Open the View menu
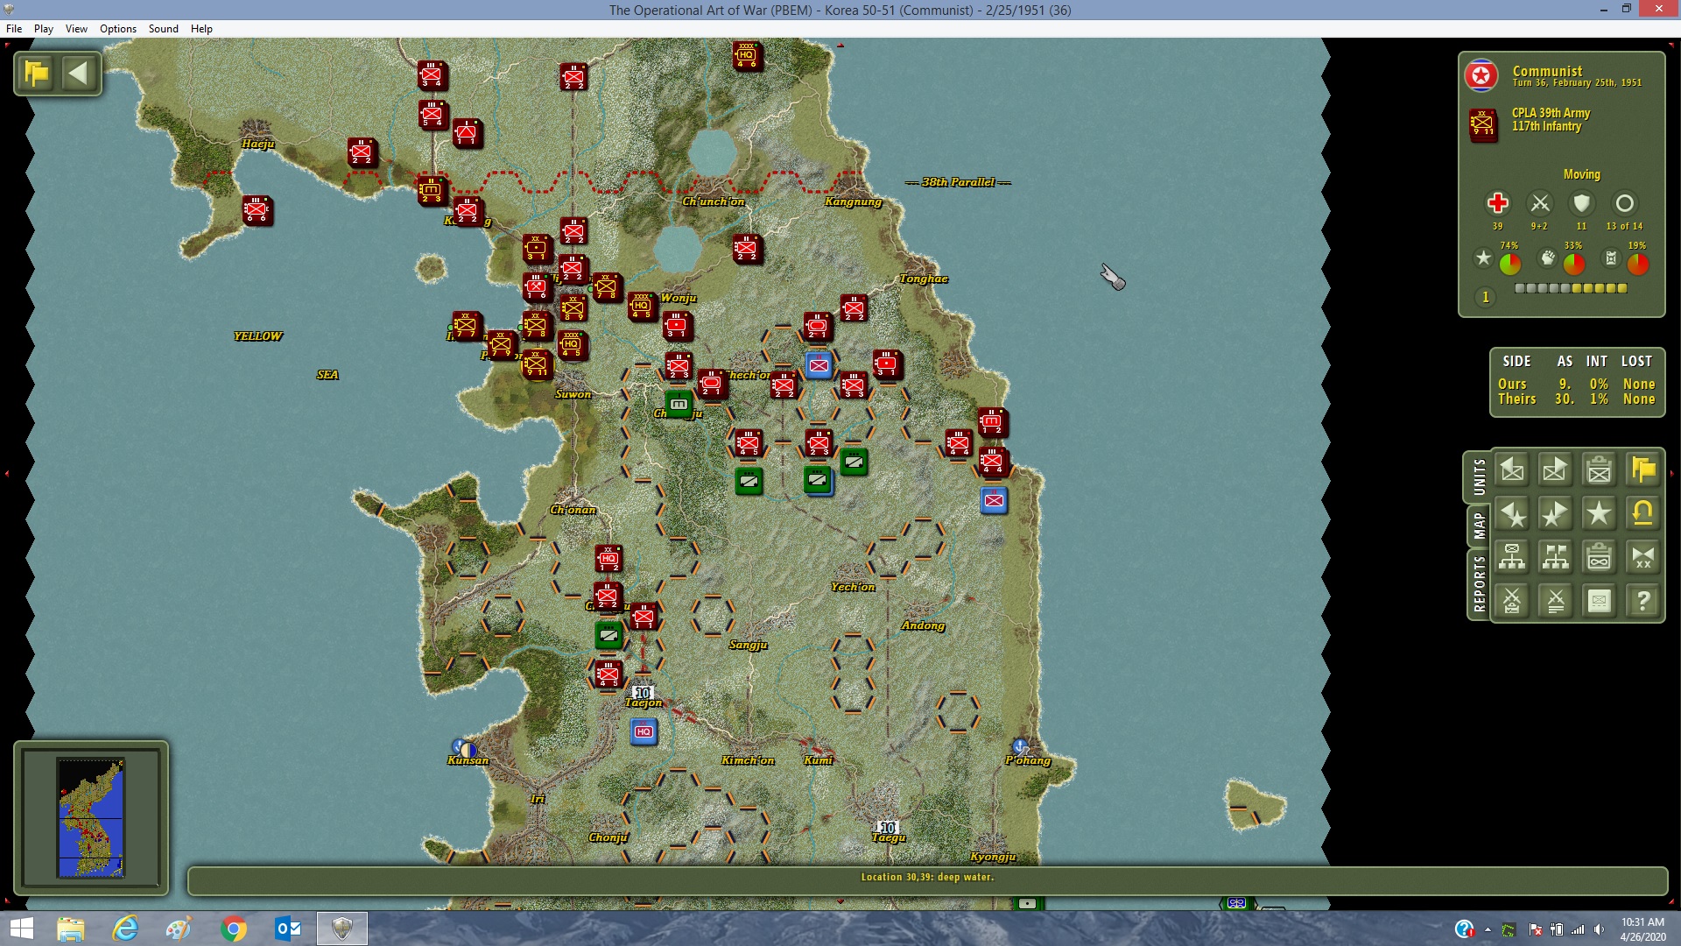Screen dimensions: 1681x946 click(76, 29)
